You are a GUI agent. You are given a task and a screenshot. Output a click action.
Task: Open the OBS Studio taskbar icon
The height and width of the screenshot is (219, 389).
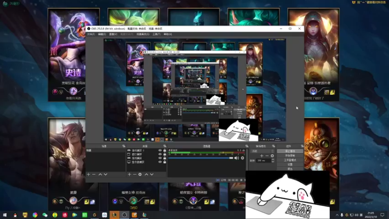click(124, 215)
